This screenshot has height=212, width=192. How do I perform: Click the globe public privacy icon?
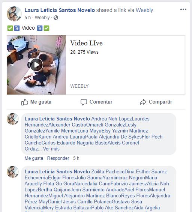(56, 18)
